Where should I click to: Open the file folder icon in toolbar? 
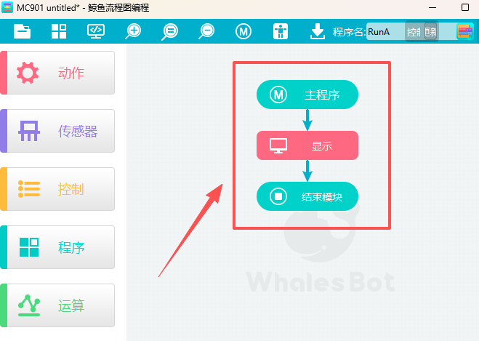(x=23, y=31)
